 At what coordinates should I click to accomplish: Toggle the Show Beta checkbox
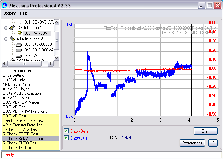pos(66,131)
